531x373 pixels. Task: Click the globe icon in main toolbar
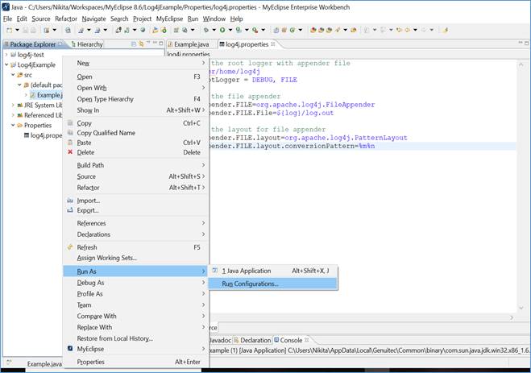143,30
